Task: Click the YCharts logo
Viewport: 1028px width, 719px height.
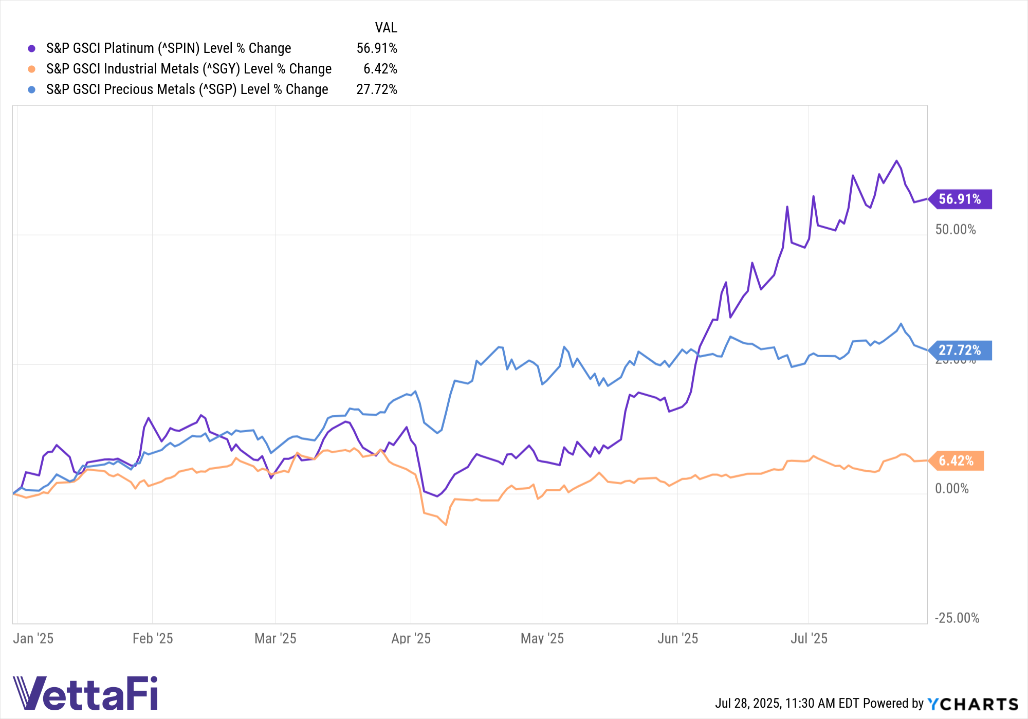Action: 972,704
